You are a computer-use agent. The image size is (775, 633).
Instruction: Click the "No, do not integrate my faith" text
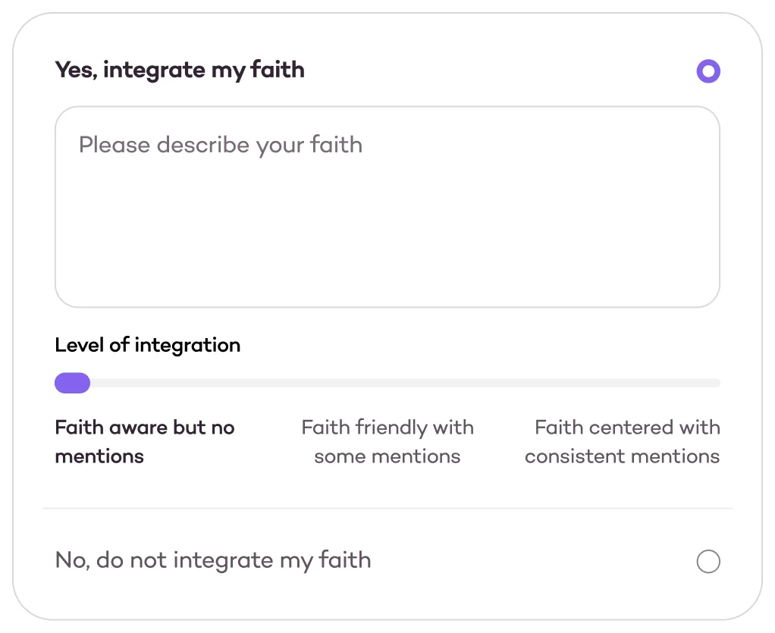tap(212, 559)
